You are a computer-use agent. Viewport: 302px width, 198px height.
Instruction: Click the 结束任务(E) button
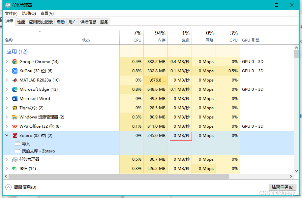point(283,187)
